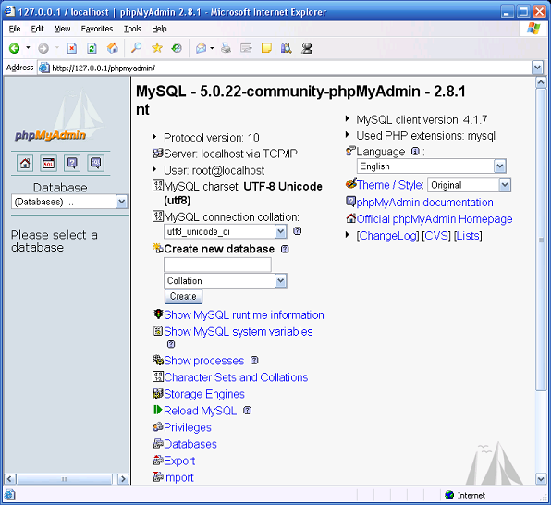
Task: Click the browser address bar URL
Action: [x=104, y=68]
